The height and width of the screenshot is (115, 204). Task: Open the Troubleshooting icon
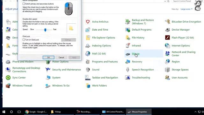tap(127, 78)
